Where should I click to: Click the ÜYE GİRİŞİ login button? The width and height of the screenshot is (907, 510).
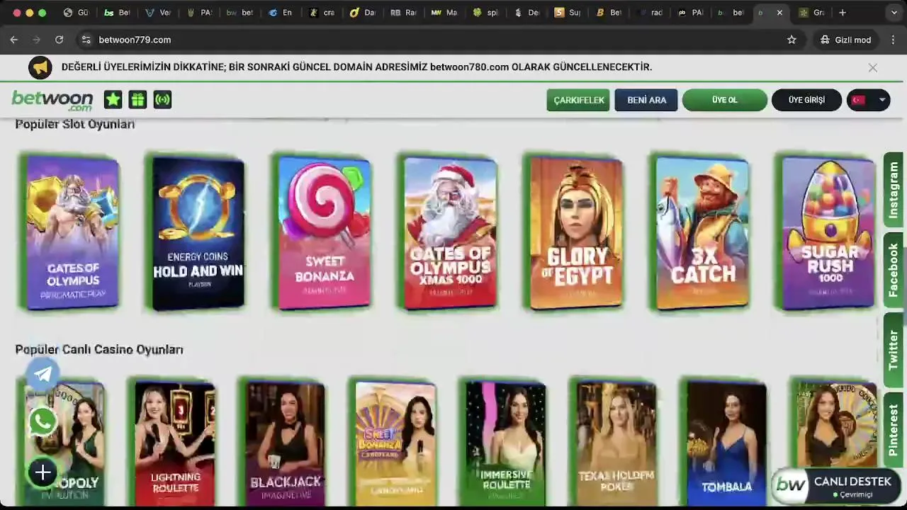pyautogui.click(x=806, y=100)
